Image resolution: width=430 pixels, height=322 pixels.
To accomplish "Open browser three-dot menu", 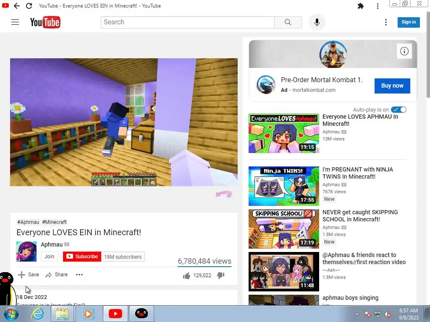I will point(378,6).
